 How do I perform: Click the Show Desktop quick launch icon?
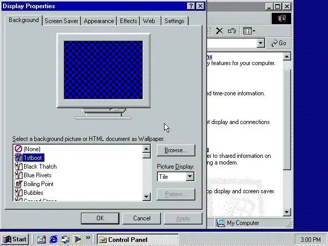click(x=41, y=239)
